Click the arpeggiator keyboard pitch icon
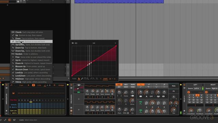 [x=14, y=93]
